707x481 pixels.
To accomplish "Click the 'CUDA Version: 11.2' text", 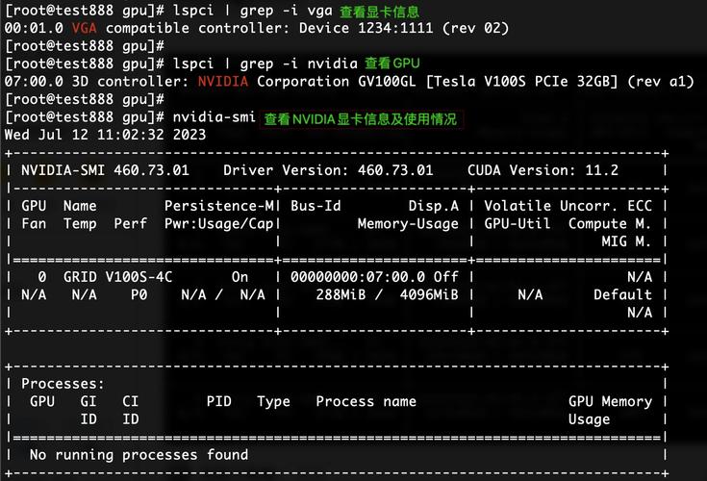I will 543,170.
